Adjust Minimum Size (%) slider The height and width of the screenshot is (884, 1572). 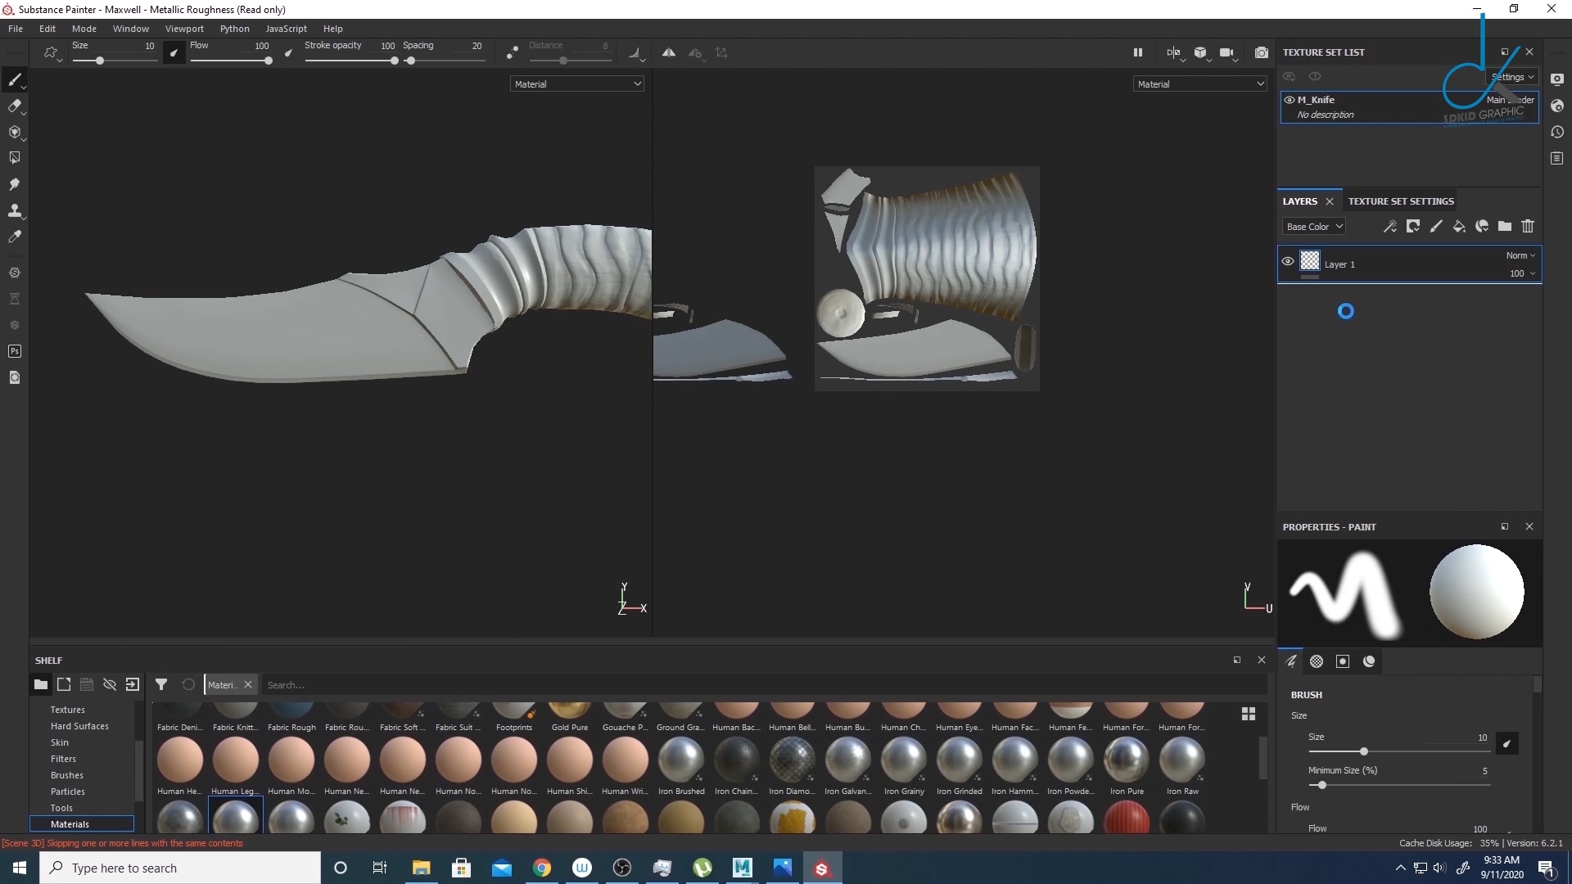tap(1398, 785)
